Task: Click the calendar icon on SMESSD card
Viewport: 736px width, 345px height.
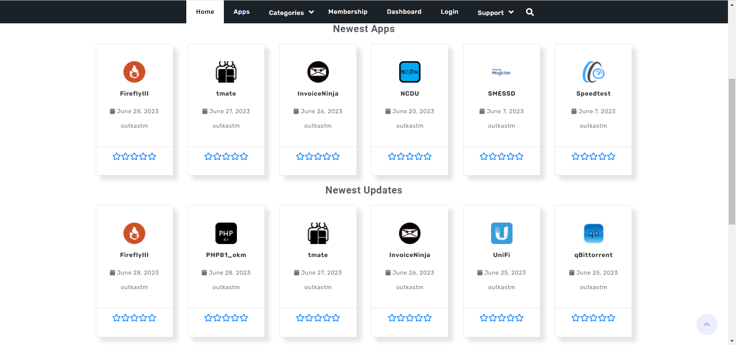Action: pos(482,111)
